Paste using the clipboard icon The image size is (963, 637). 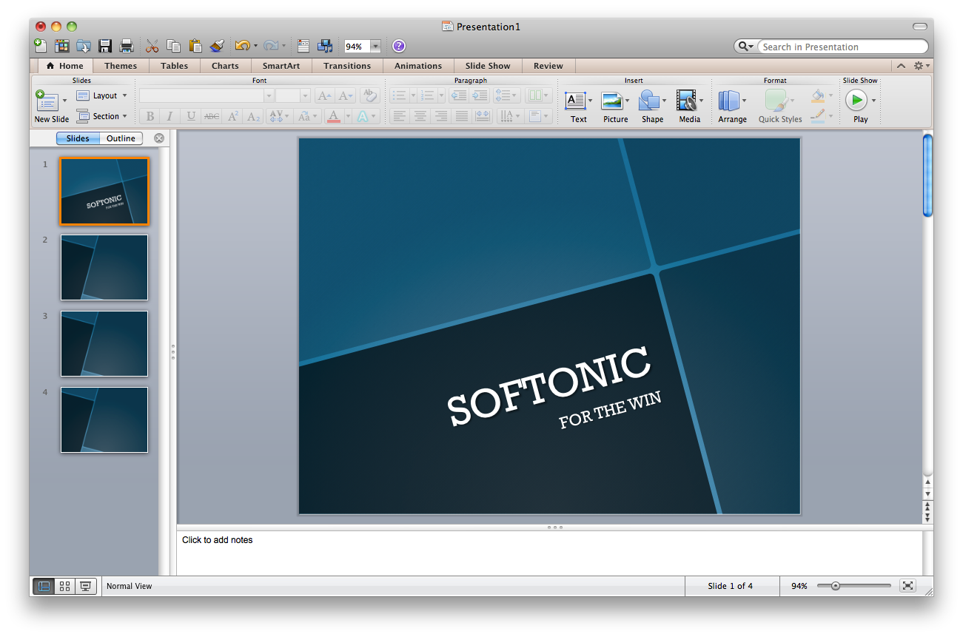(x=195, y=46)
